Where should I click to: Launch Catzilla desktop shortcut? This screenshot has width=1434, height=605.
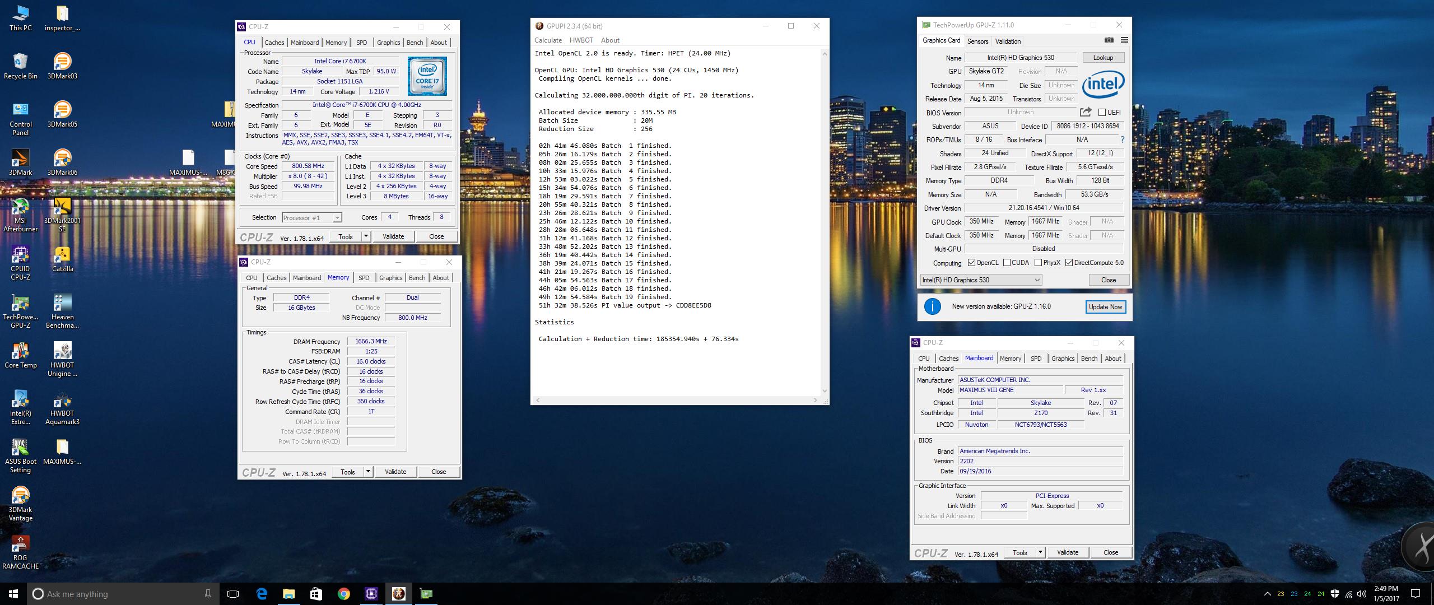[x=62, y=259]
